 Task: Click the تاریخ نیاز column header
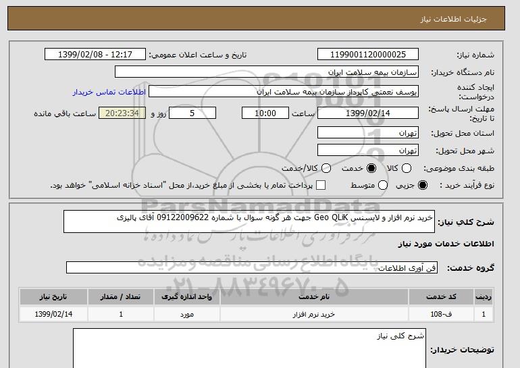point(53,296)
